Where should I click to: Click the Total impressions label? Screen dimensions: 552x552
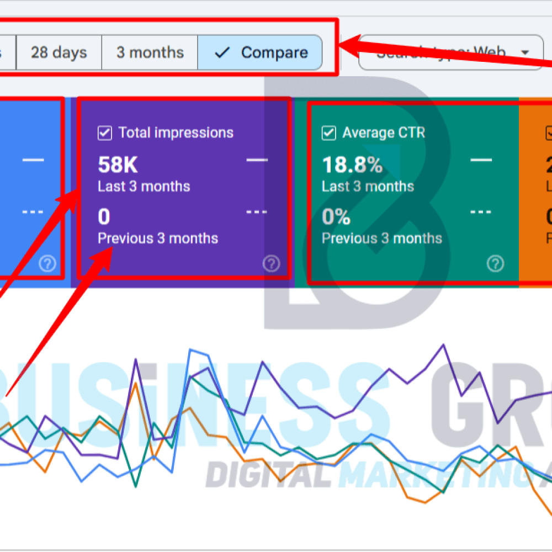[176, 132]
